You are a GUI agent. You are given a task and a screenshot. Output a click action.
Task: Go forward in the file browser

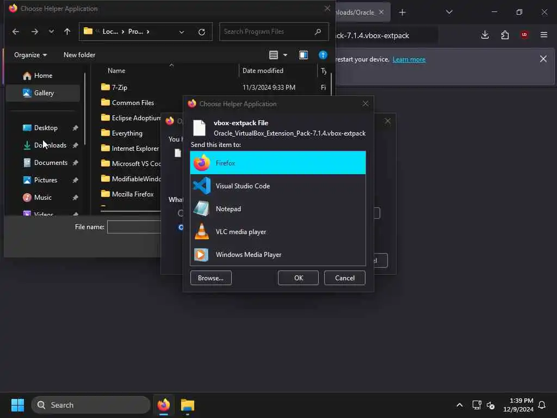coord(34,32)
